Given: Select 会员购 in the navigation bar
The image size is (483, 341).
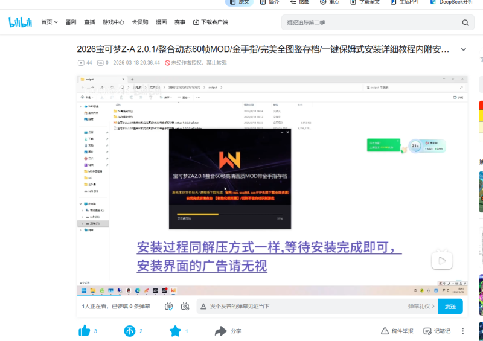Looking at the screenshot, I should tap(140, 22).
